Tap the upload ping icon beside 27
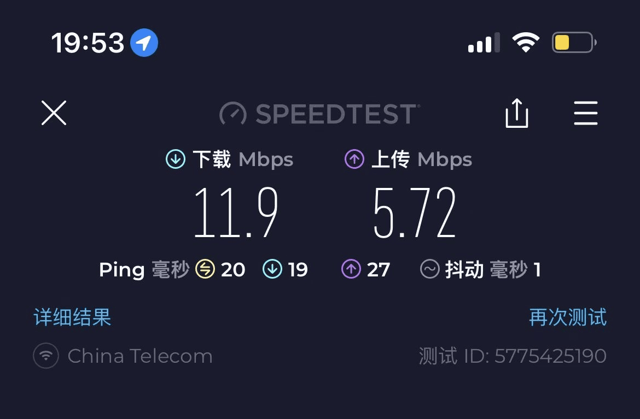Viewport: 640px width, 419px height. (x=351, y=269)
